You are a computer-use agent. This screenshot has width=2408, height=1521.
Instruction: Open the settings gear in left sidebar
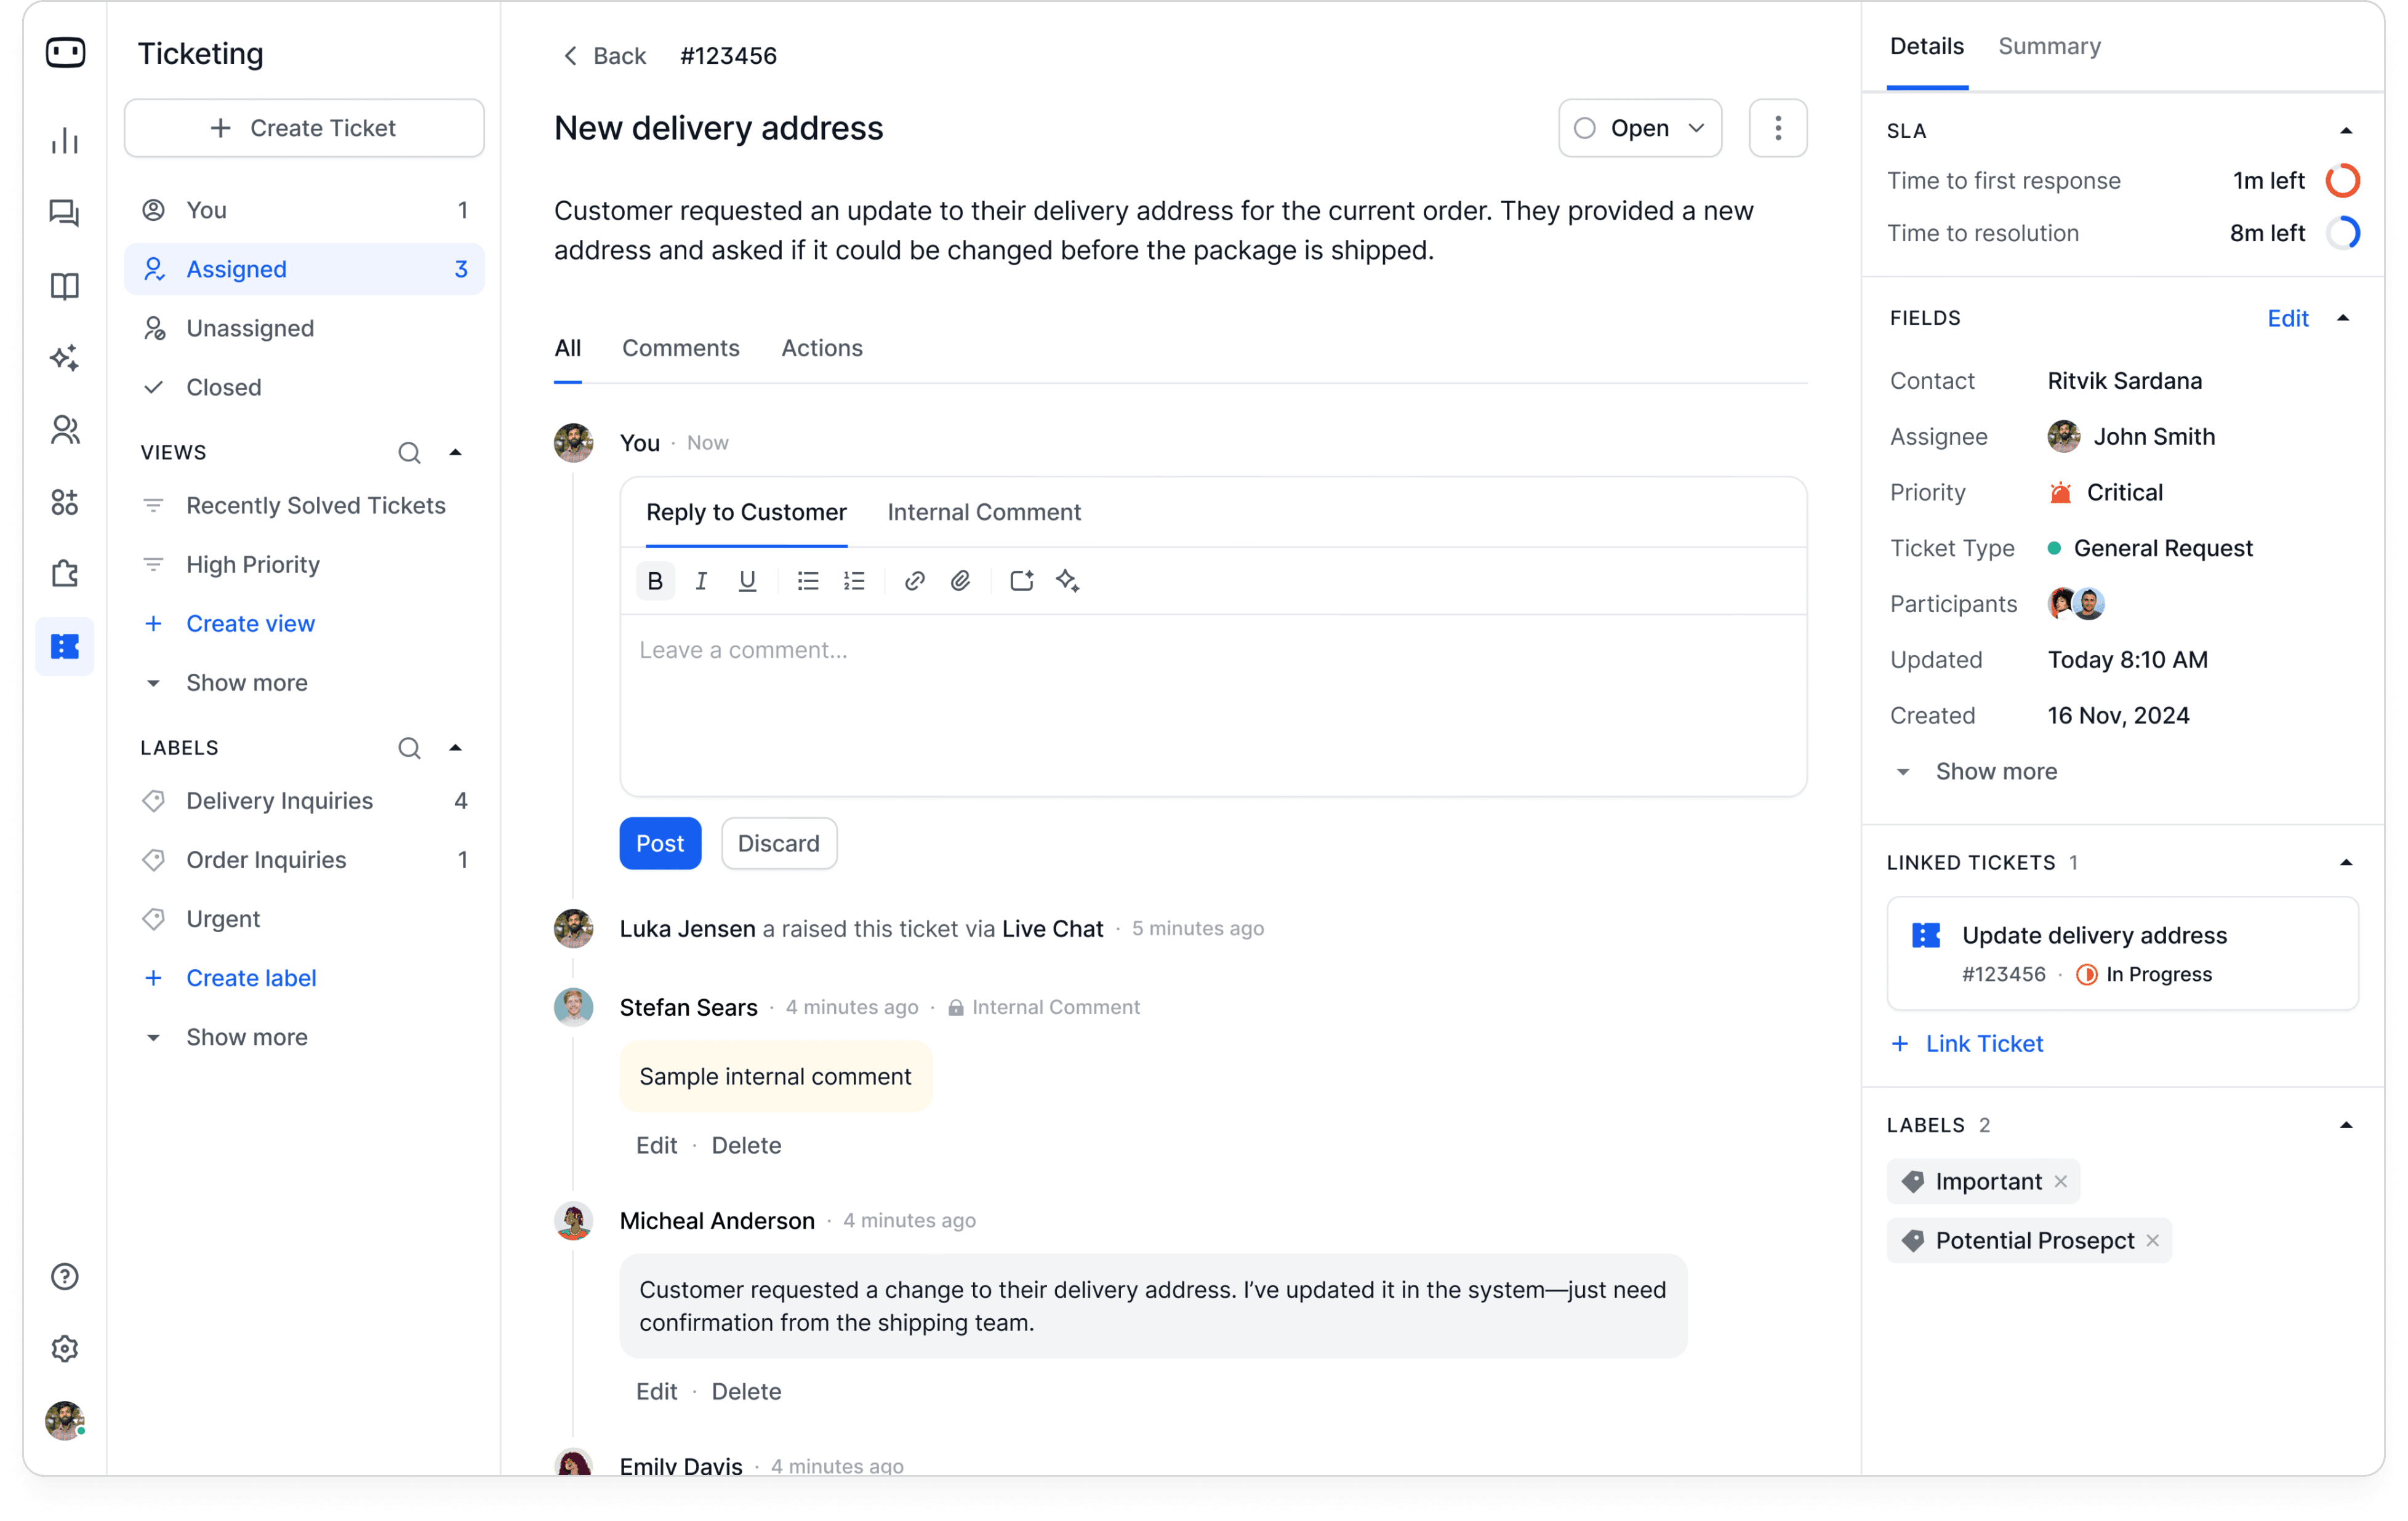click(65, 1348)
